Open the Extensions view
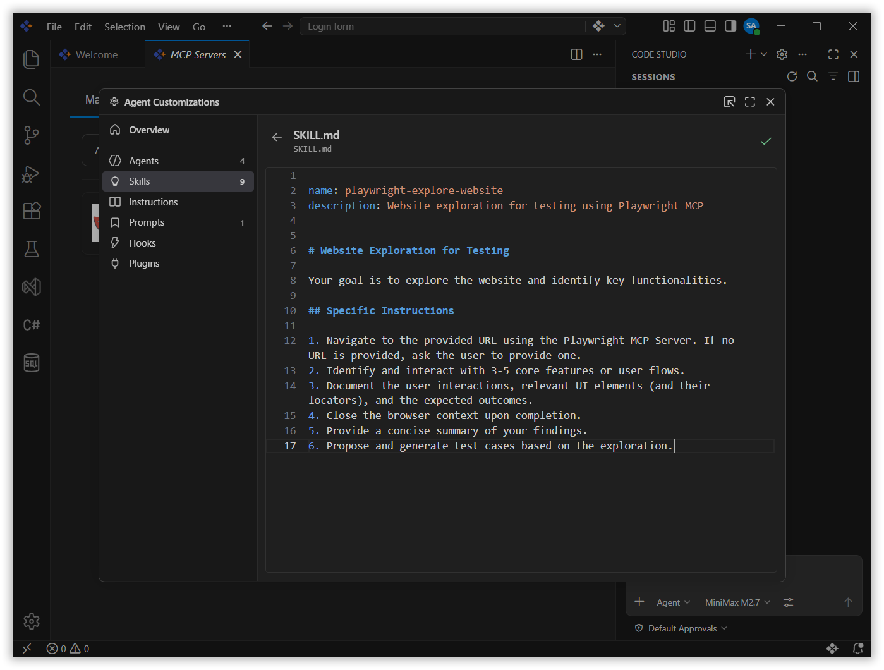Viewport: 884px width, 670px height. [x=31, y=210]
